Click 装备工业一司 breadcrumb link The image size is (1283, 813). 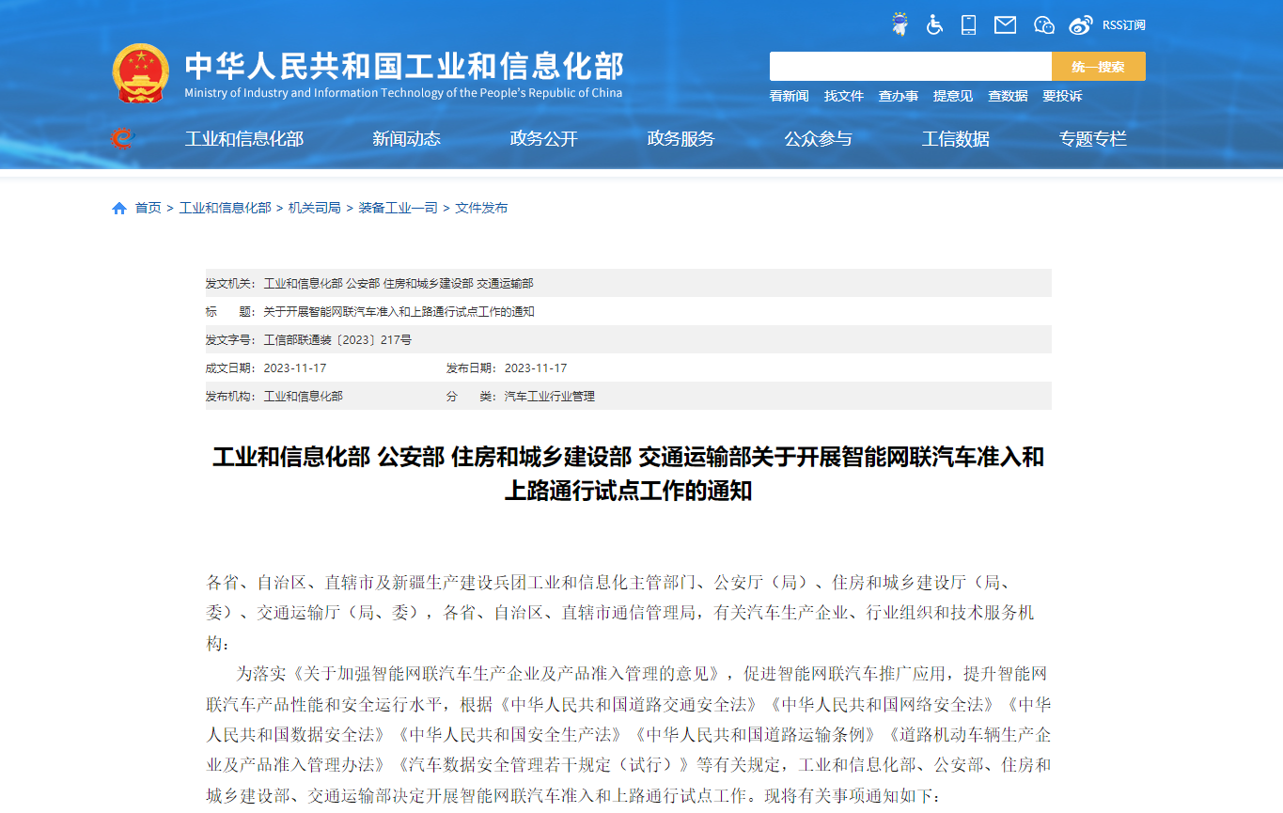click(x=399, y=208)
